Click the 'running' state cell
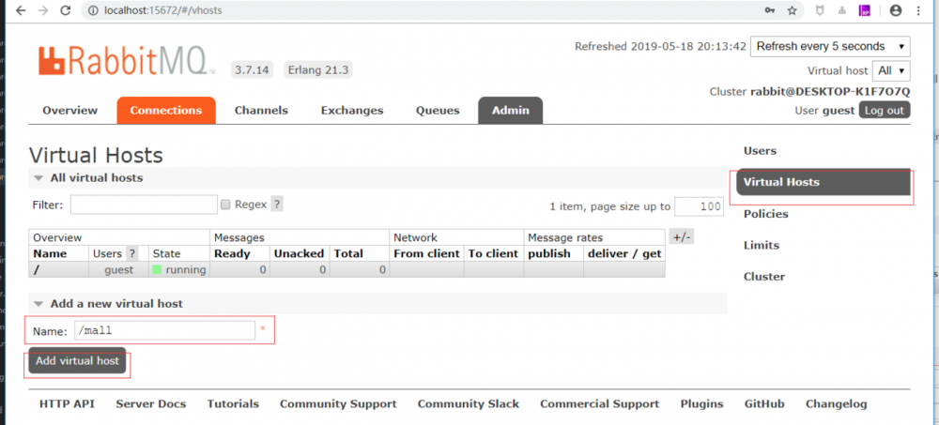Screen dimensions: 939x425 point(179,270)
